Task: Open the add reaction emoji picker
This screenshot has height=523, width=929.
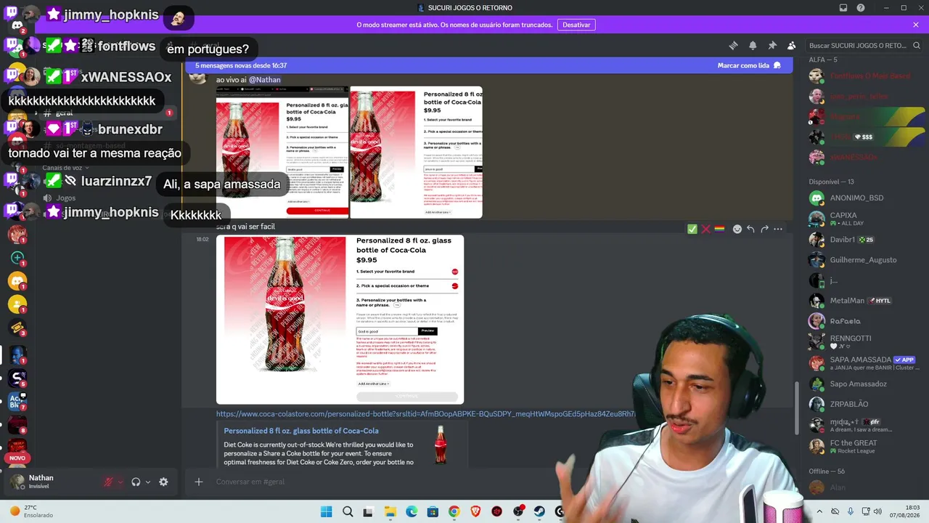Action: tap(737, 229)
